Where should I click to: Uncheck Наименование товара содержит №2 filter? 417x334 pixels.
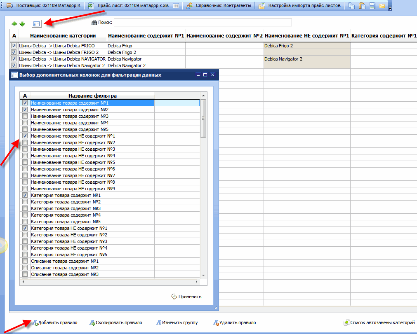pos(25,110)
